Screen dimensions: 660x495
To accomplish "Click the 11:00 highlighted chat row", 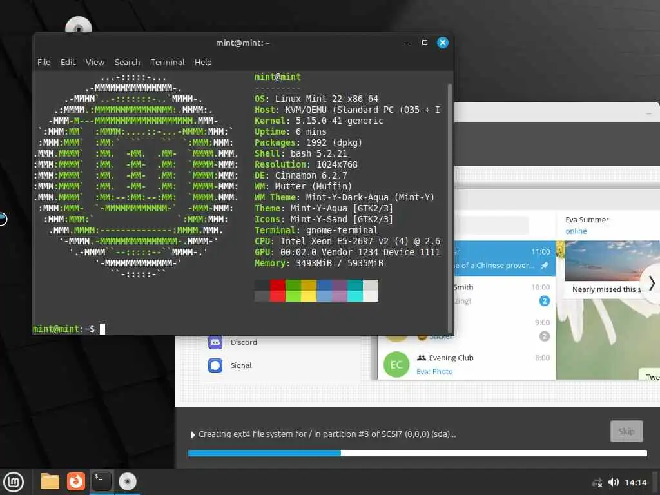I will tap(505, 258).
